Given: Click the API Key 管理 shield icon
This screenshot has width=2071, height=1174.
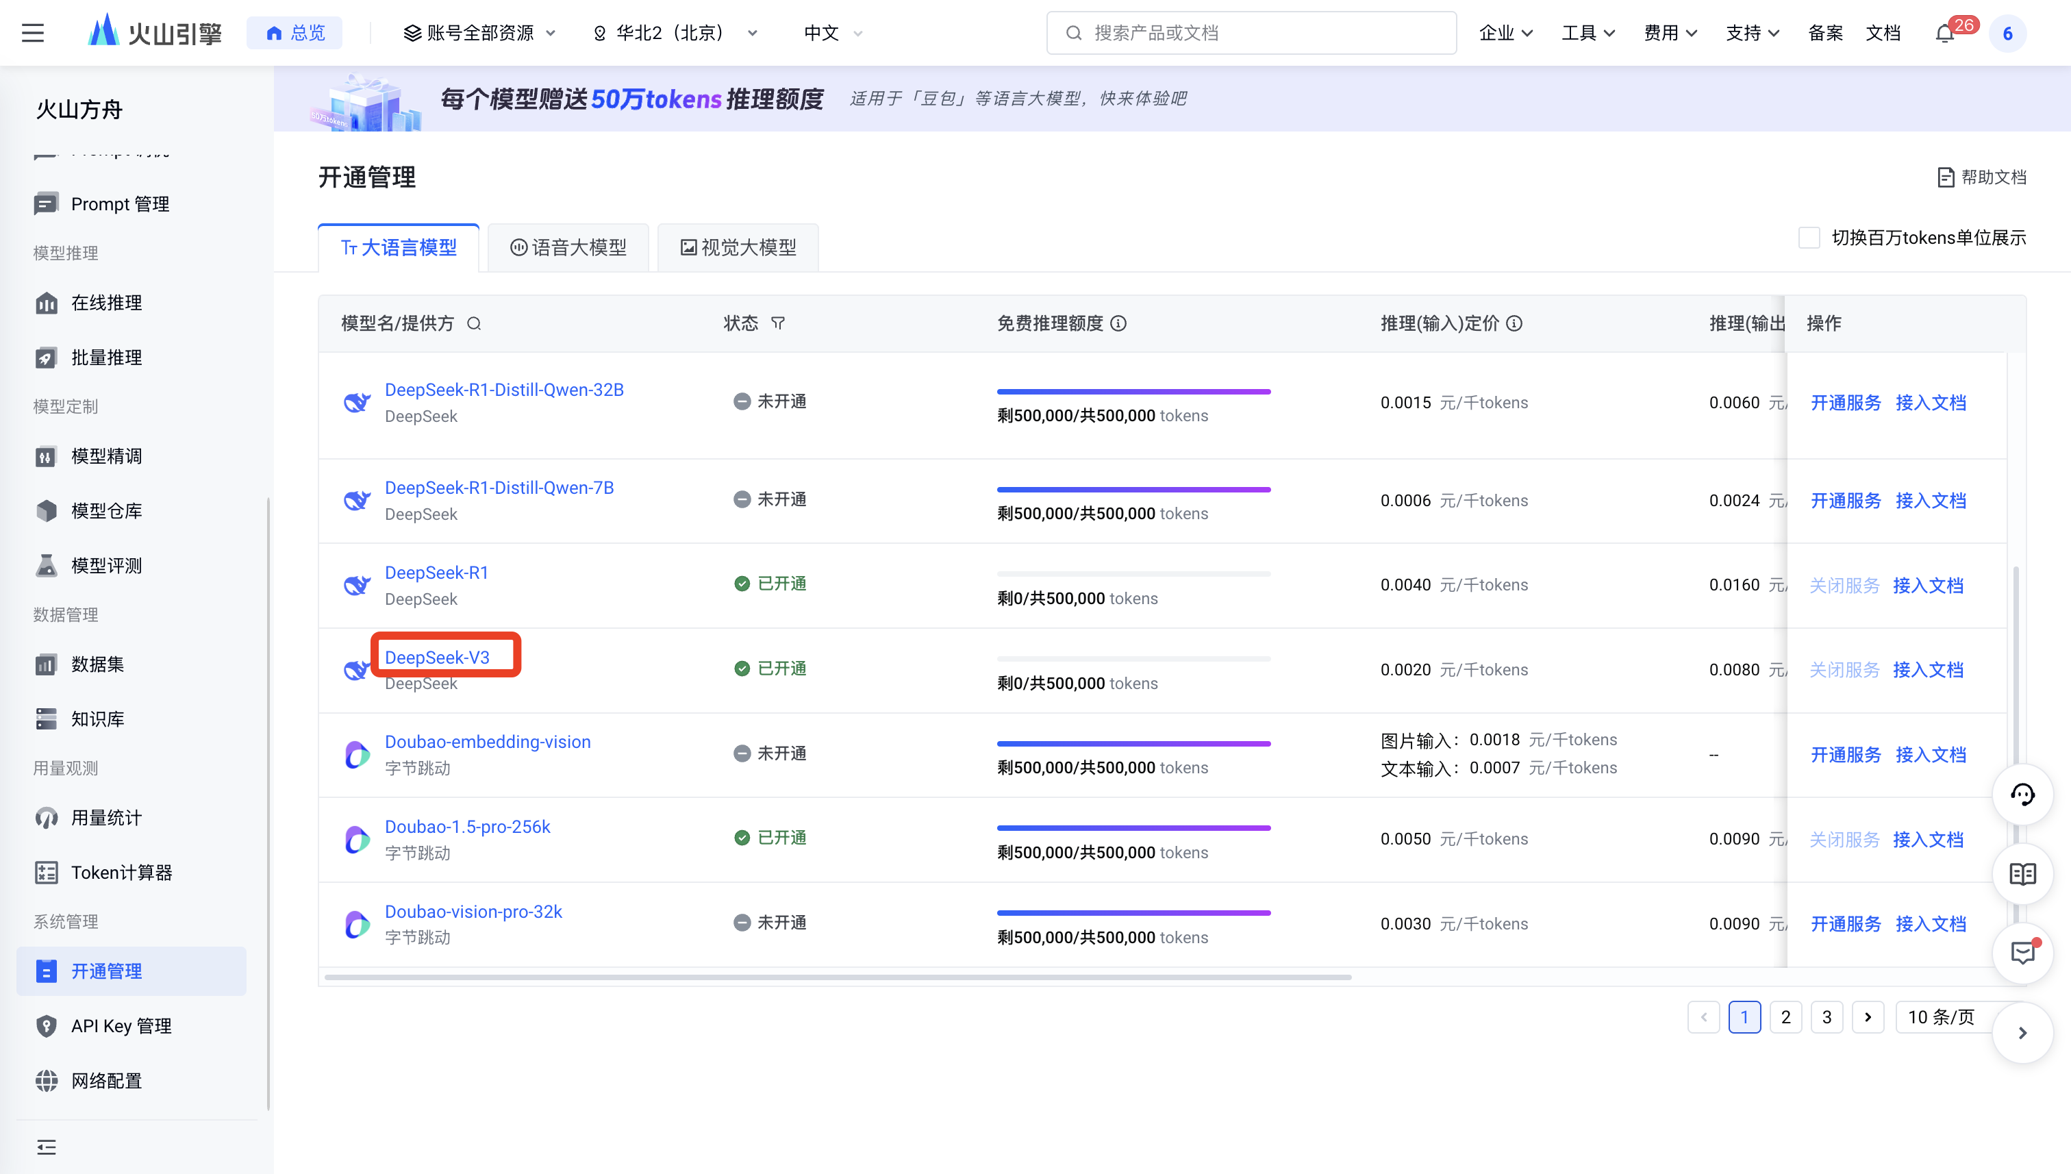Looking at the screenshot, I should pyautogui.click(x=46, y=1025).
